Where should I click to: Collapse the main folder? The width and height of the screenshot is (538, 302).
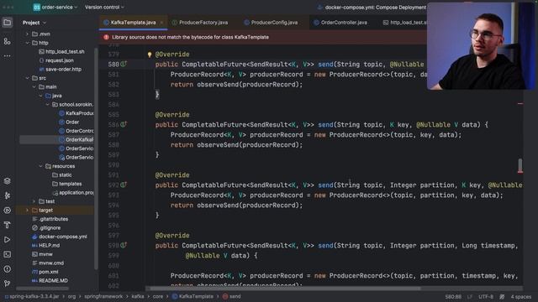(x=34, y=87)
